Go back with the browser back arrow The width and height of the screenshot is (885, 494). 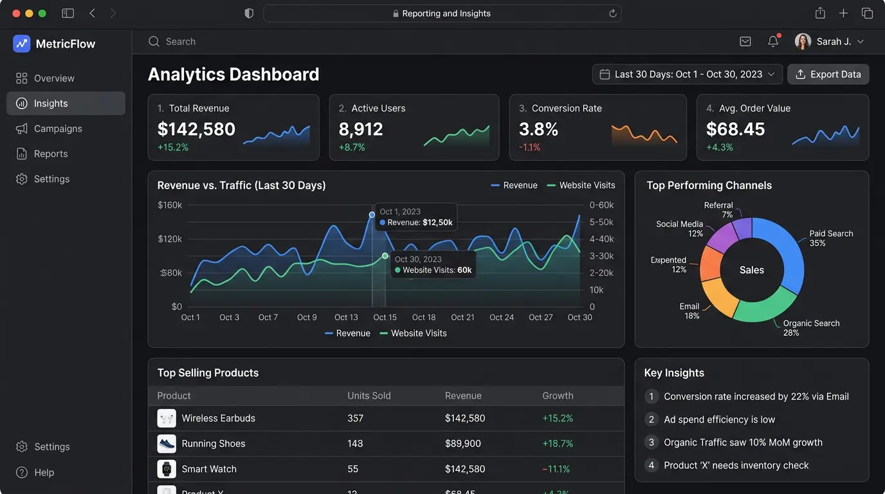tap(92, 14)
